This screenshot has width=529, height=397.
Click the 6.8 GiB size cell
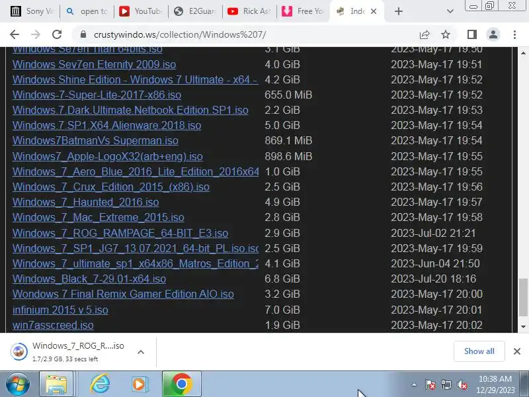coord(282,279)
